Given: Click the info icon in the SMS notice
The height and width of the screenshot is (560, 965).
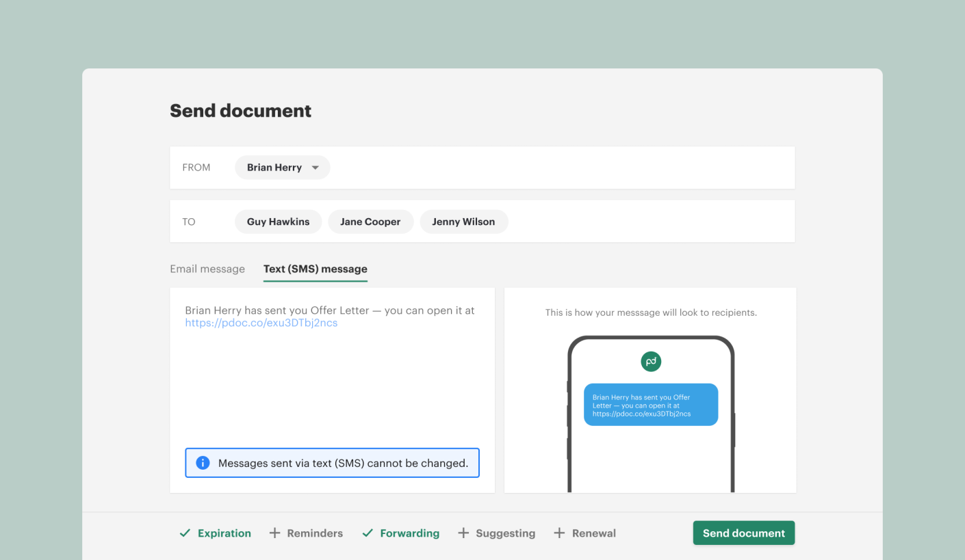Looking at the screenshot, I should point(202,463).
